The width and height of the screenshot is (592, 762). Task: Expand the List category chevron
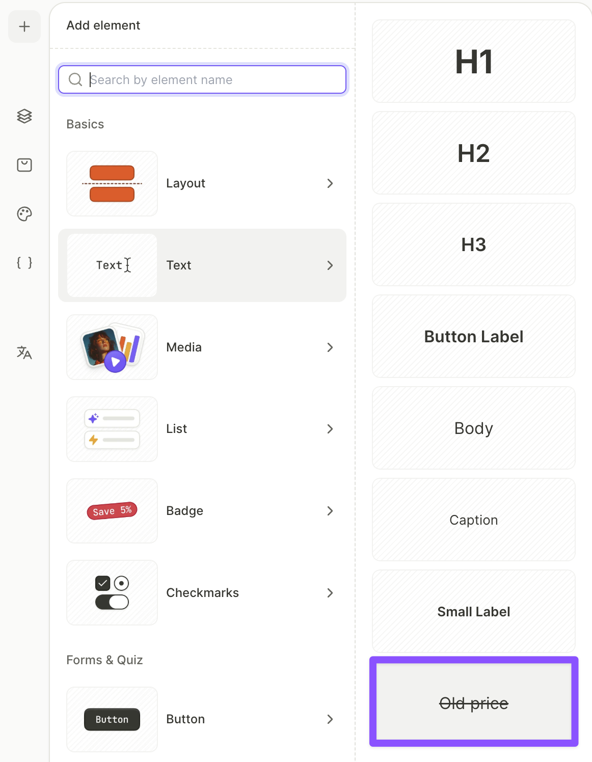[330, 429]
